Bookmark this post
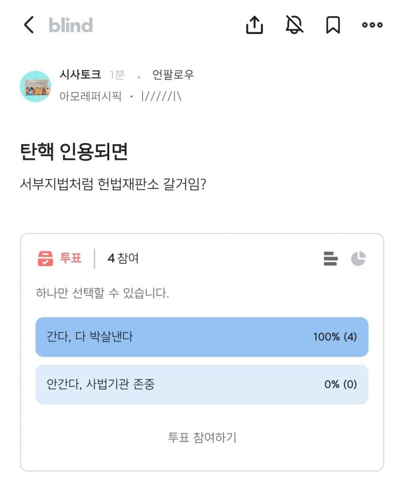This screenshot has height=497, width=404. pos(333,25)
